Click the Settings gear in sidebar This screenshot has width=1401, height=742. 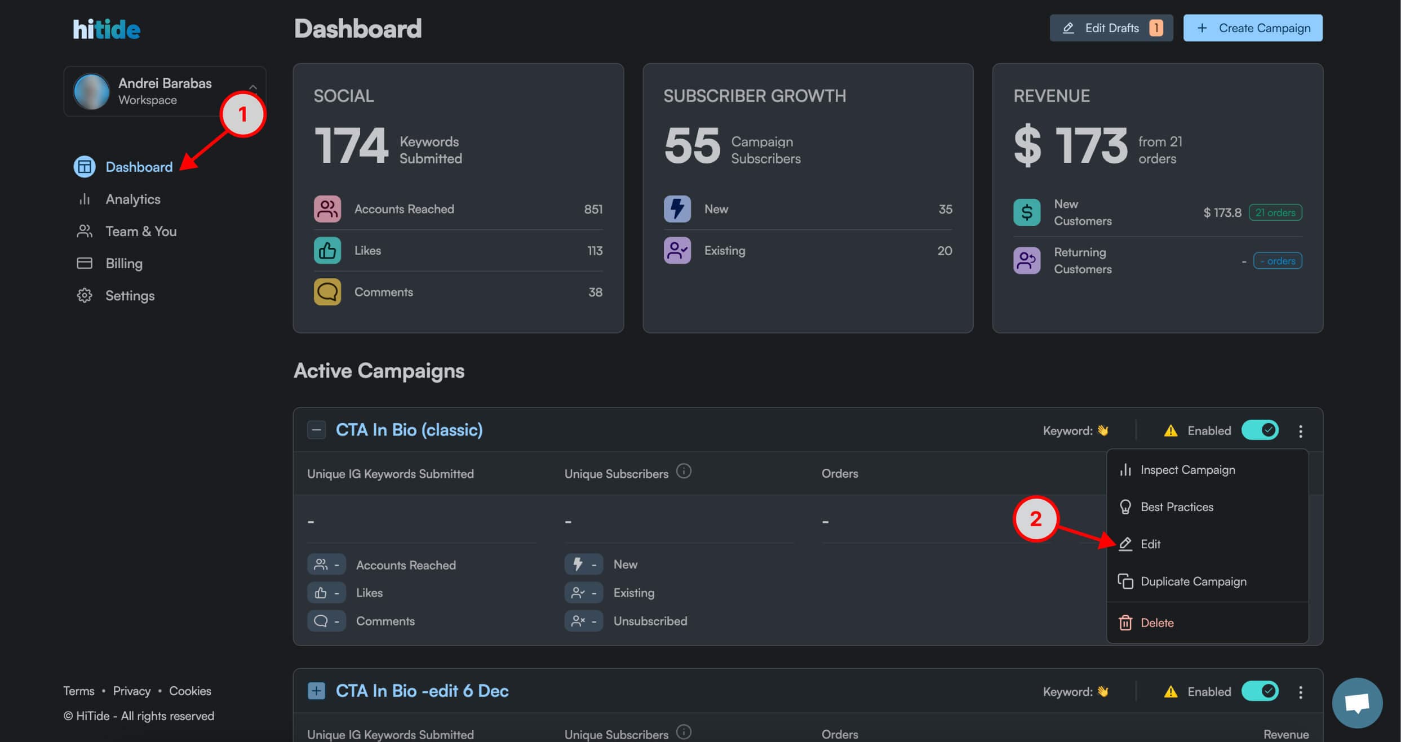85,296
